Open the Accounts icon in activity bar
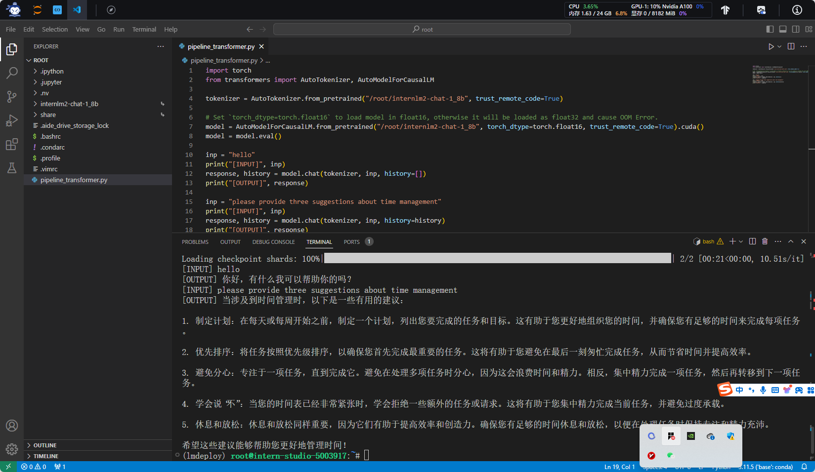Viewport: 815px width, 472px height. point(12,426)
